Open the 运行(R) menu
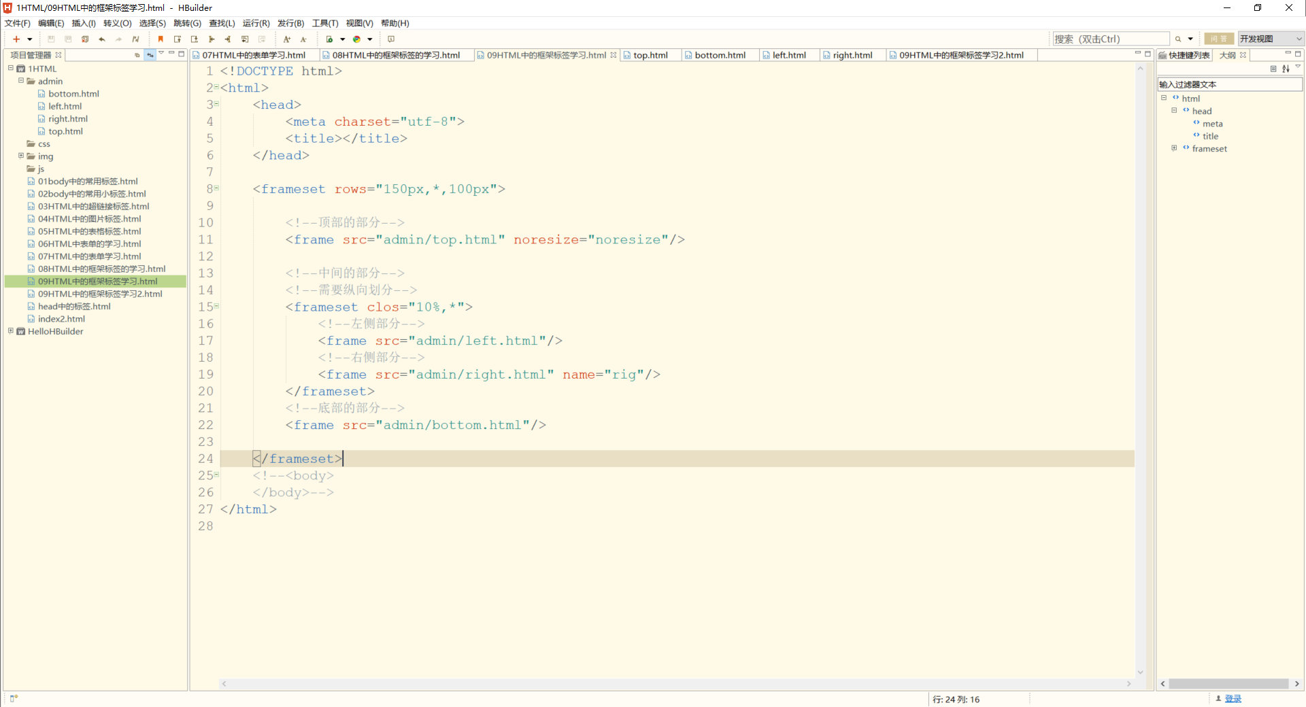1306x707 pixels. [x=256, y=23]
